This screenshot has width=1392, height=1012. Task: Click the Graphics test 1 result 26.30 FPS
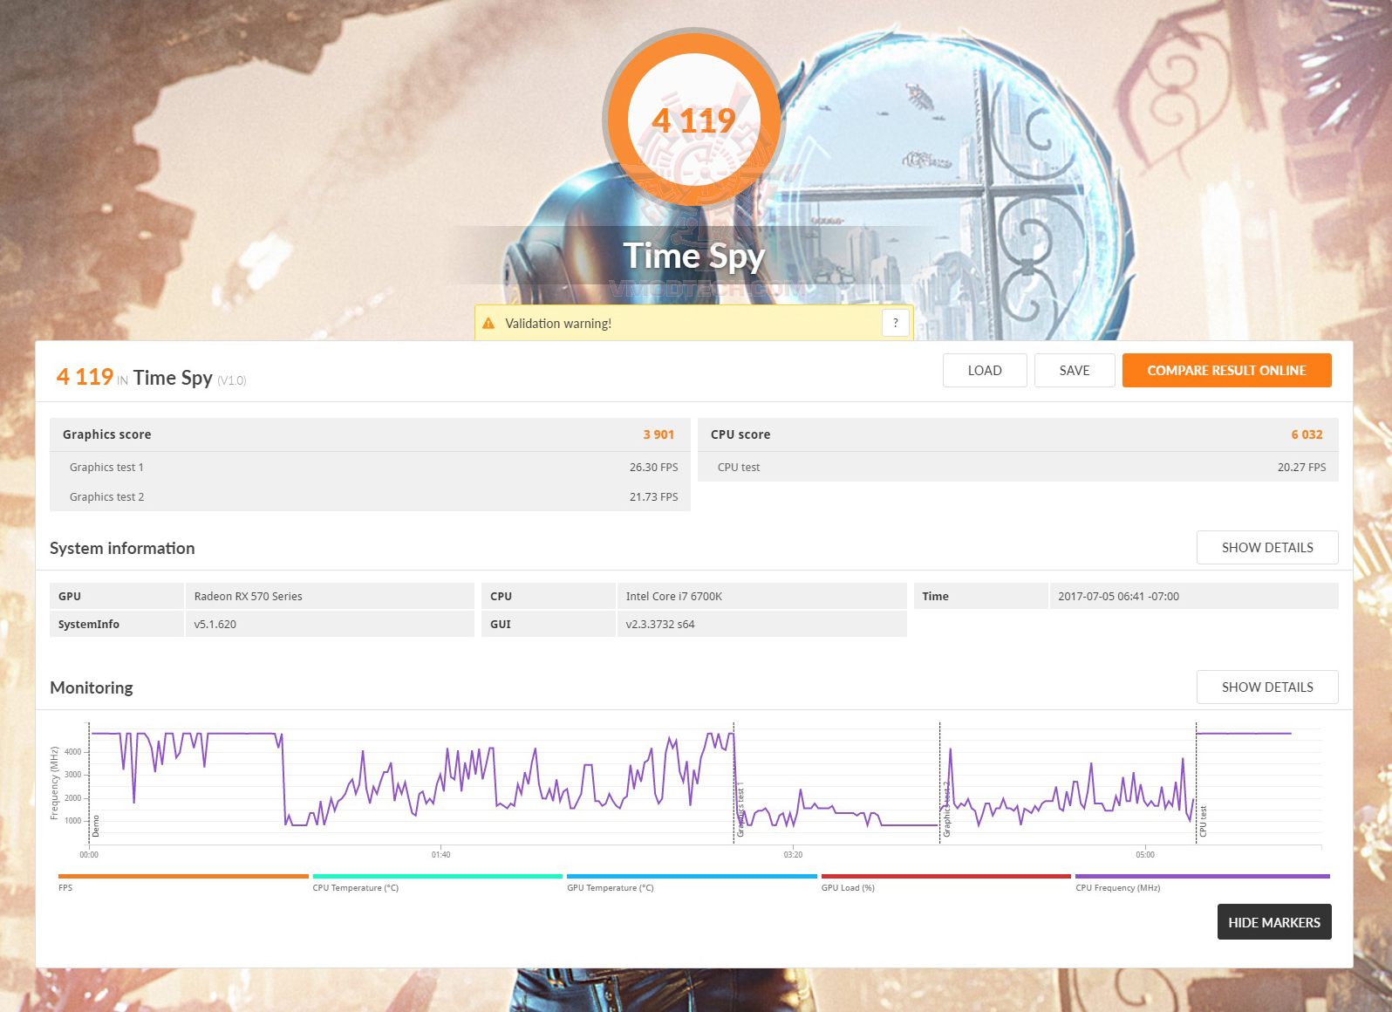pyautogui.click(x=653, y=468)
